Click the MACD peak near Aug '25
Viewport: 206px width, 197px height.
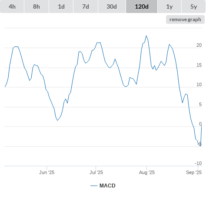click(146, 36)
